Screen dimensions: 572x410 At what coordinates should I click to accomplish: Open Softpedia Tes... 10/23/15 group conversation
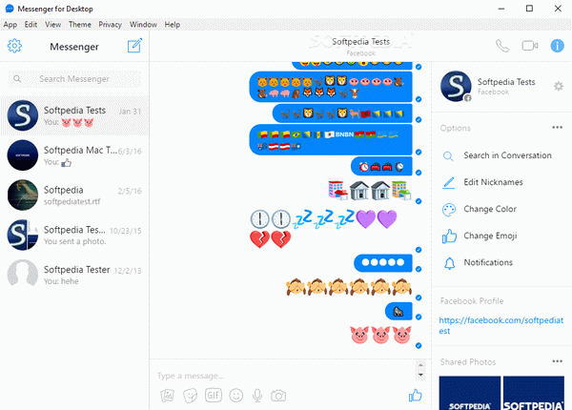point(74,235)
